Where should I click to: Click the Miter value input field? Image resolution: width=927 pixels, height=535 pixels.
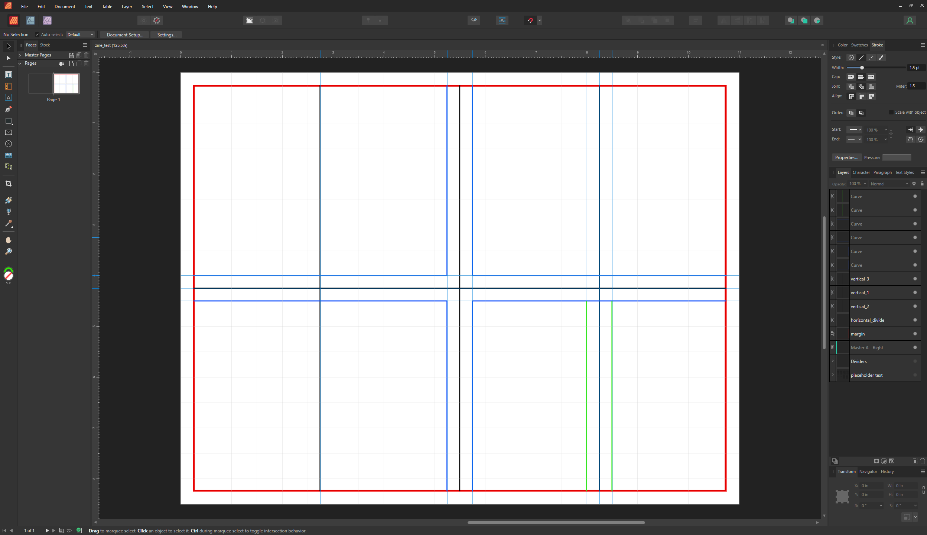point(917,86)
